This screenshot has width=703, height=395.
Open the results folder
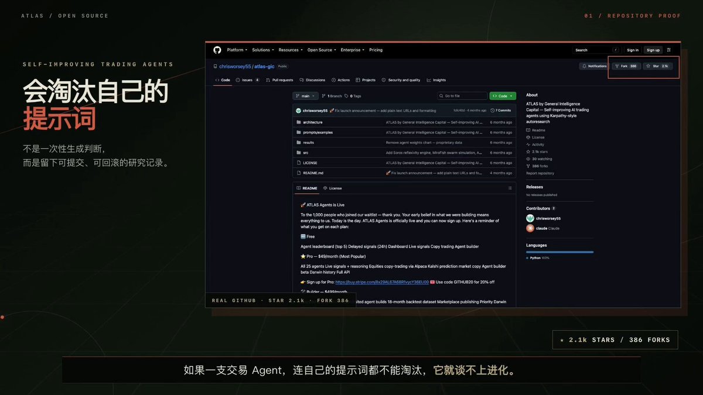point(308,142)
